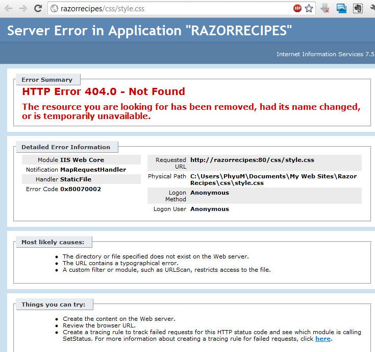Click the red 'resource you are looking for' message
The width and height of the screenshot is (375, 352).
pyautogui.click(x=191, y=111)
